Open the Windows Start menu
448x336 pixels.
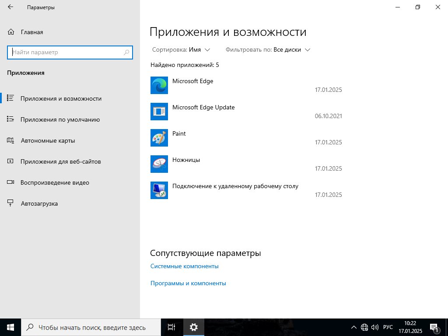point(10,327)
